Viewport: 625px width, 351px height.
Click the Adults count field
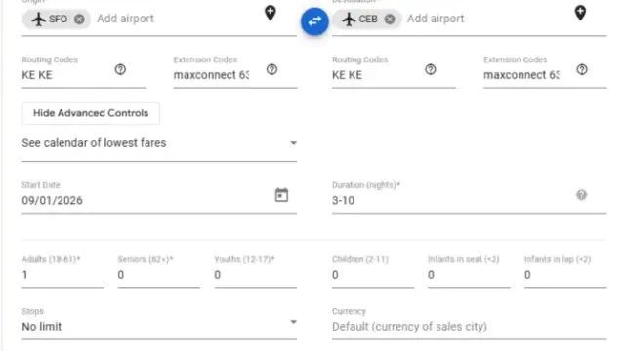coord(62,275)
